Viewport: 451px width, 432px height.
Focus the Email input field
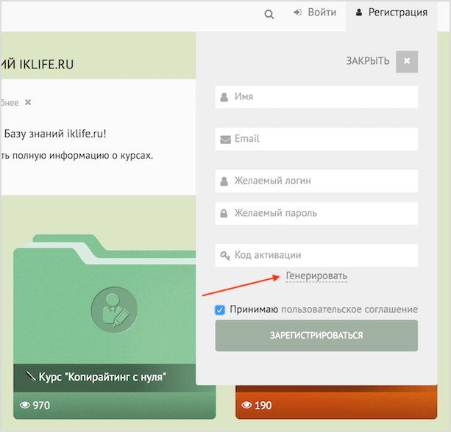tap(316, 139)
